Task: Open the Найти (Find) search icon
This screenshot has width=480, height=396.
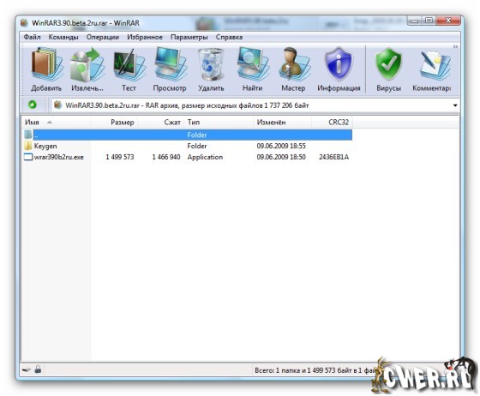Action: [x=252, y=64]
